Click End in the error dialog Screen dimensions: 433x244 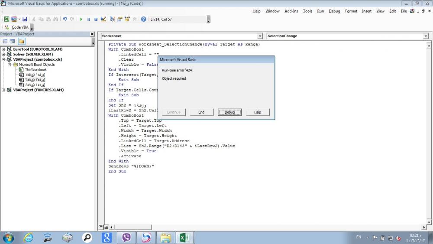[x=201, y=112]
